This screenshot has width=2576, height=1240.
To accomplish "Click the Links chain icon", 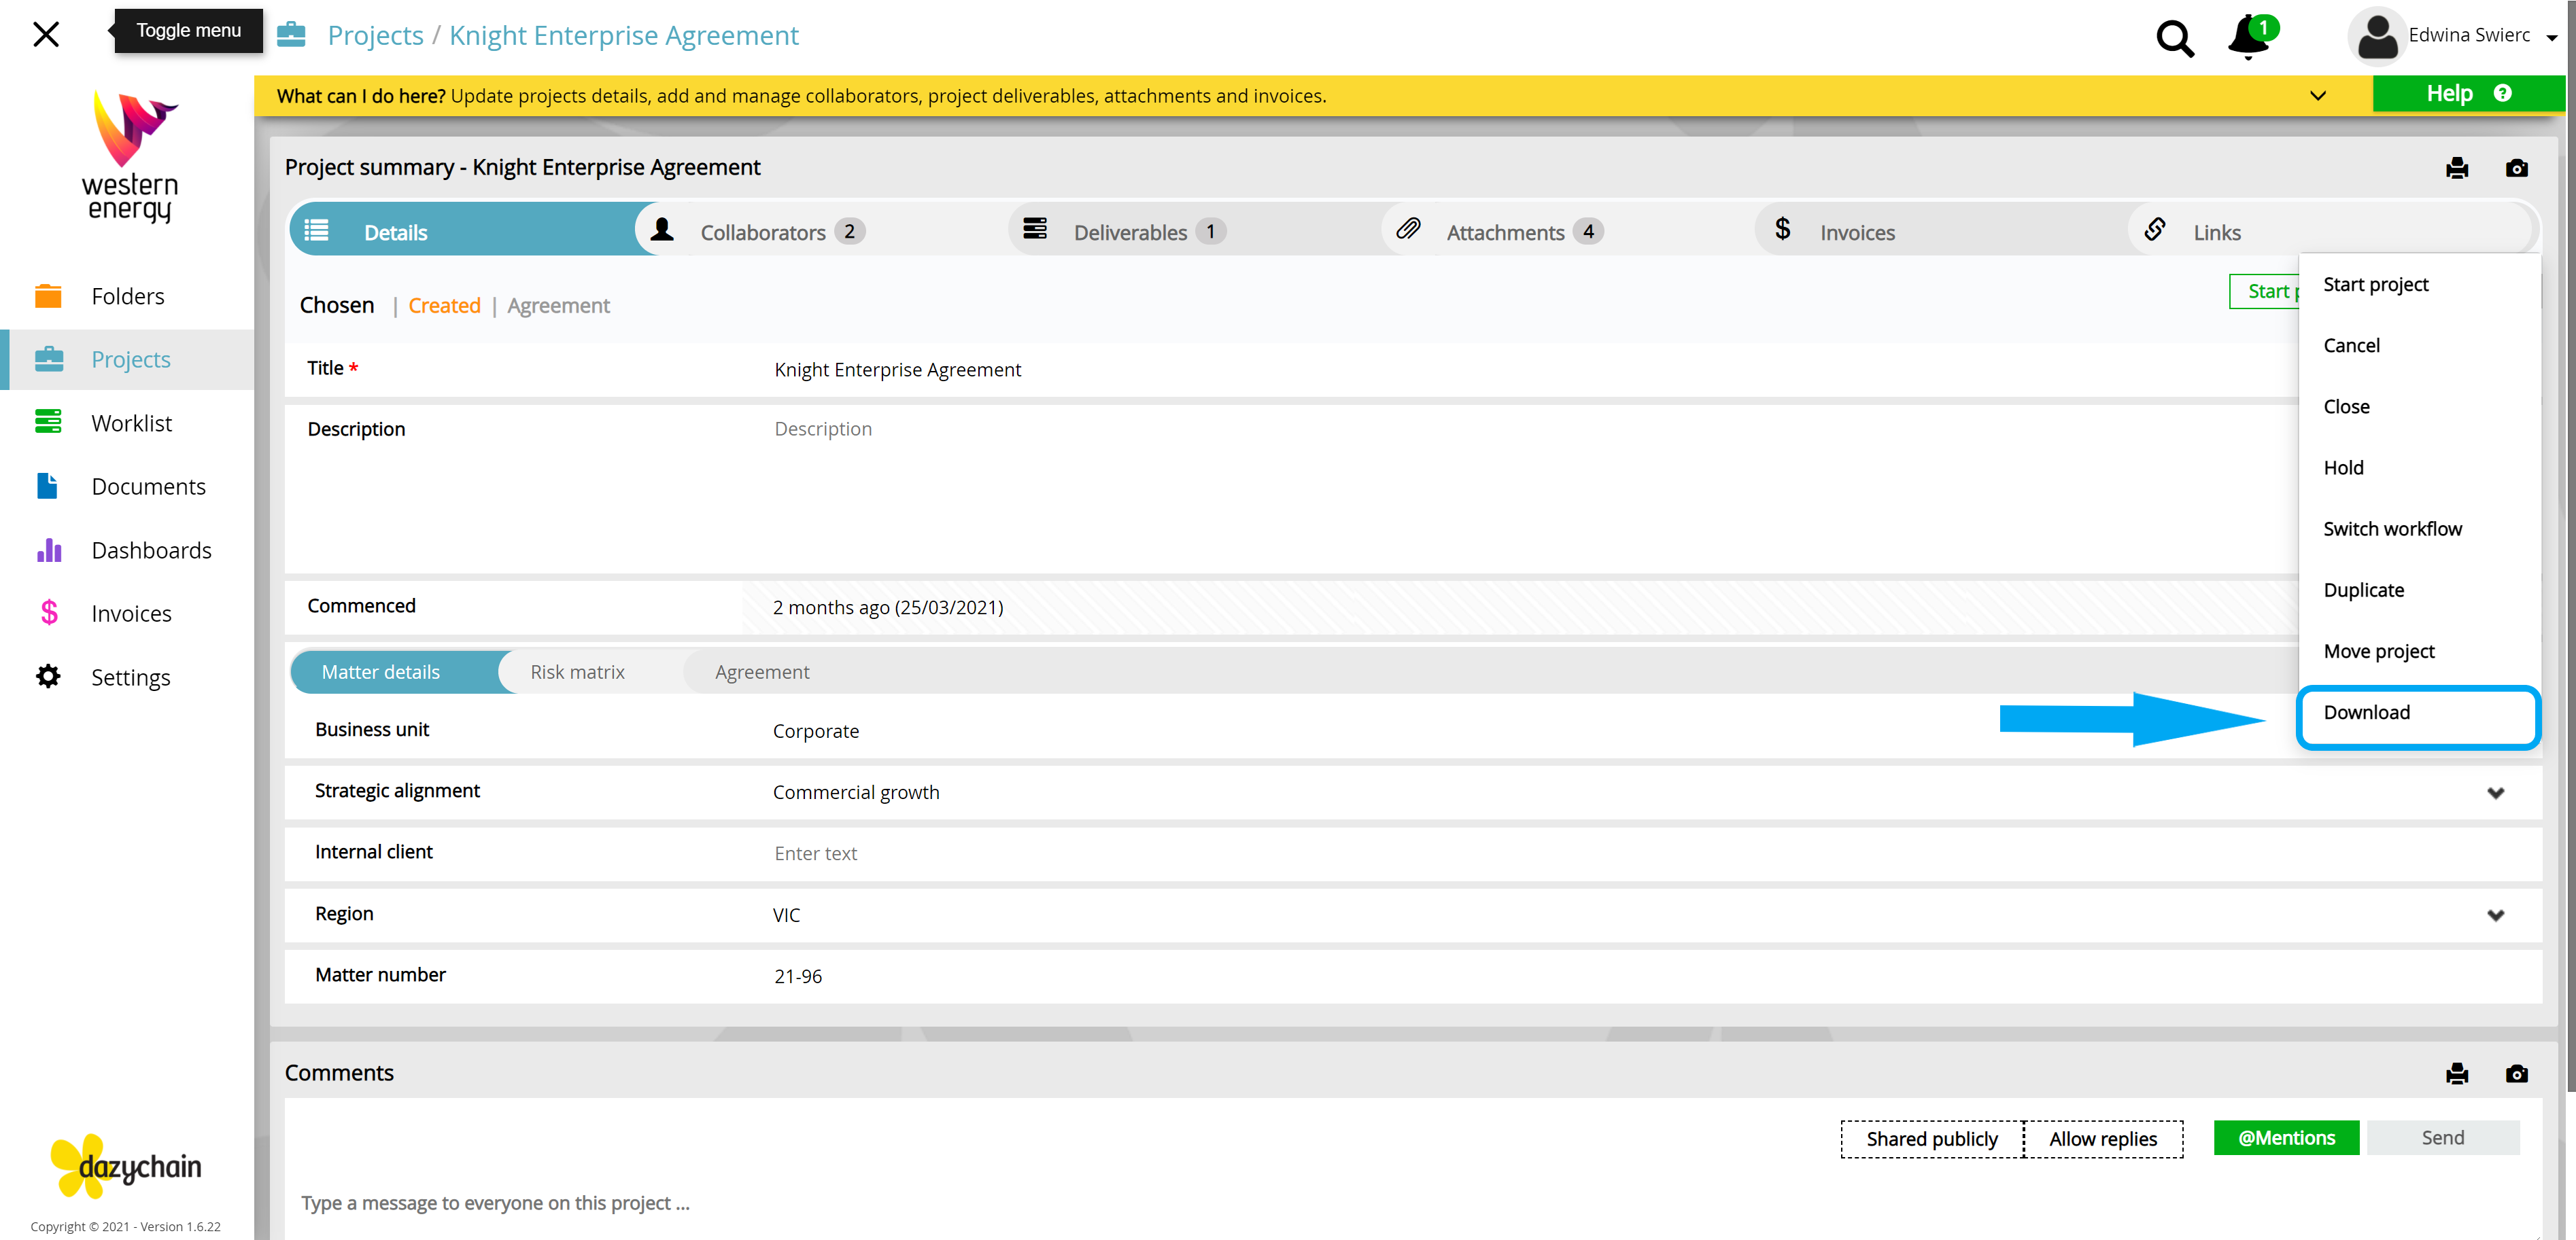I will tap(2155, 230).
